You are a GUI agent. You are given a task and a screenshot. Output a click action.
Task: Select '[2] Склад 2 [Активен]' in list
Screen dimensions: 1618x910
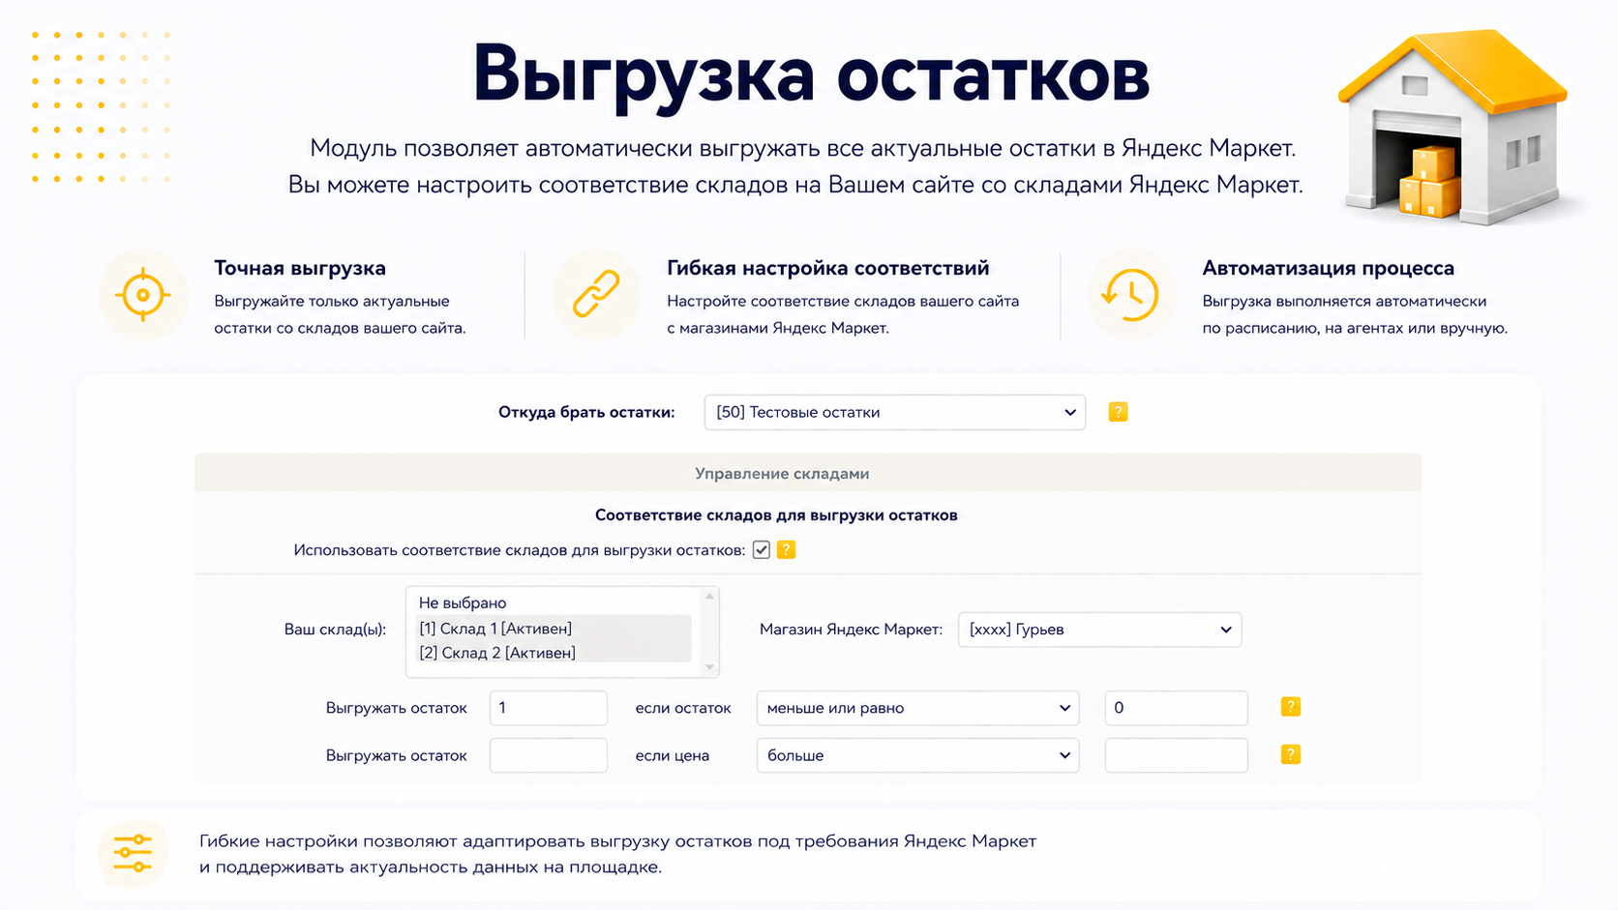click(554, 653)
